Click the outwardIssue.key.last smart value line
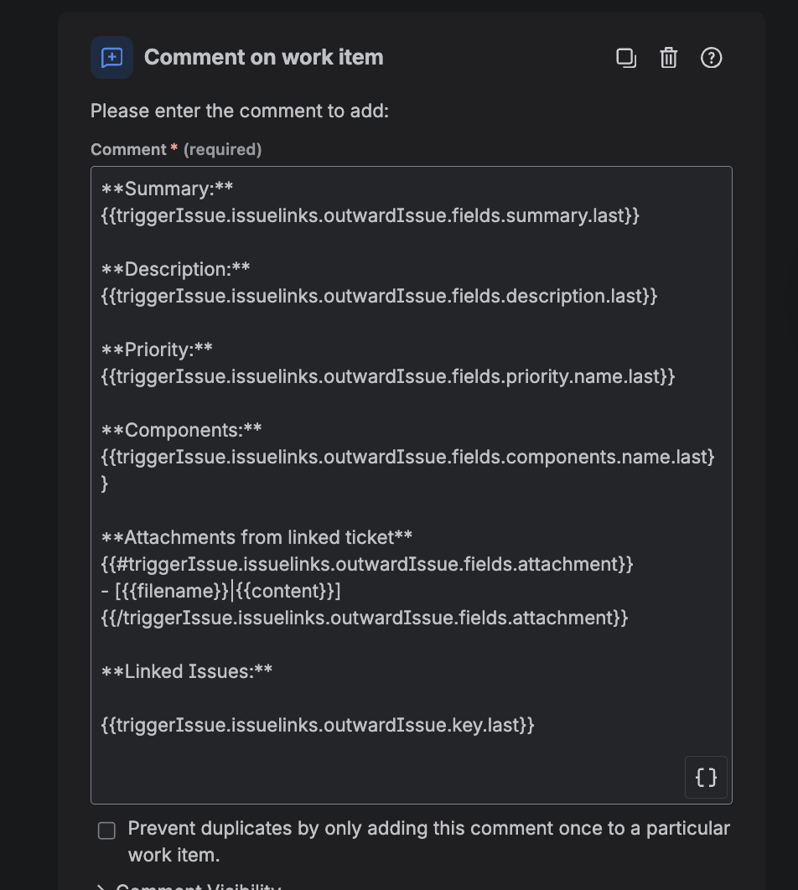This screenshot has width=798, height=890. pyautogui.click(x=317, y=725)
